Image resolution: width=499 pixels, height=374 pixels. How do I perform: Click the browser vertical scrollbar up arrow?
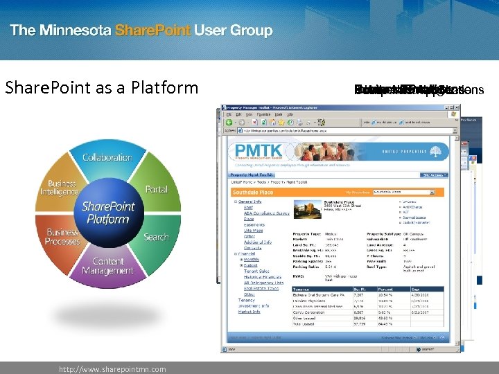pos(457,138)
